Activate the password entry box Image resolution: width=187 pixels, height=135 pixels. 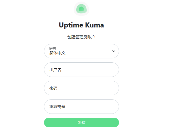tap(81, 88)
